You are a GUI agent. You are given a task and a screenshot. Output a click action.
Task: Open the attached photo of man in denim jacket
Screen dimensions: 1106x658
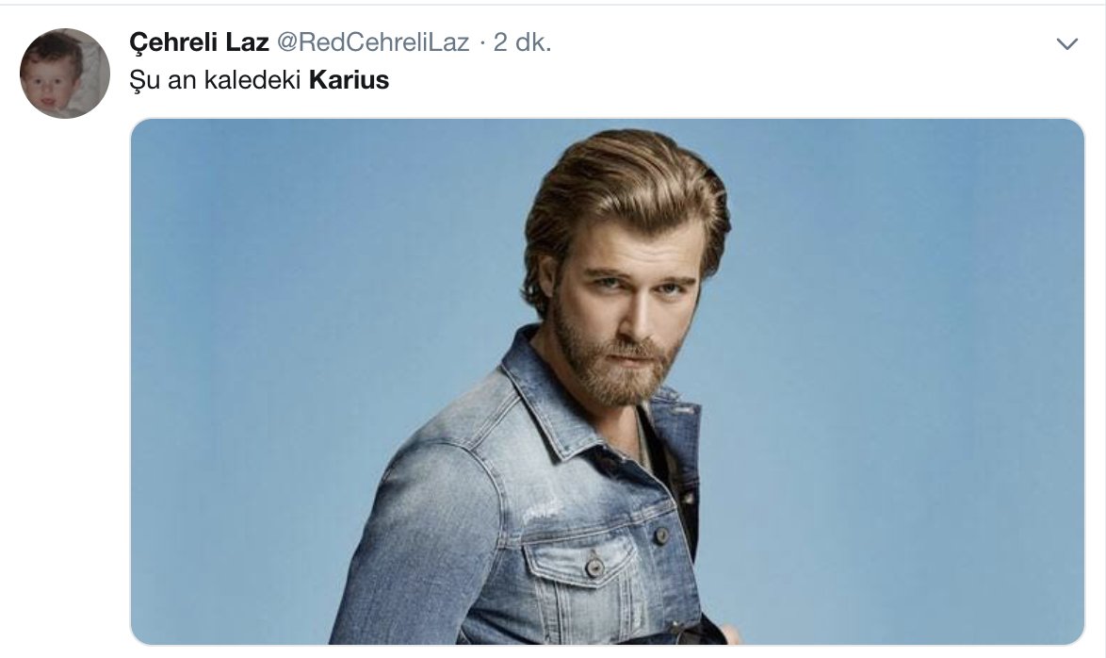tap(608, 381)
